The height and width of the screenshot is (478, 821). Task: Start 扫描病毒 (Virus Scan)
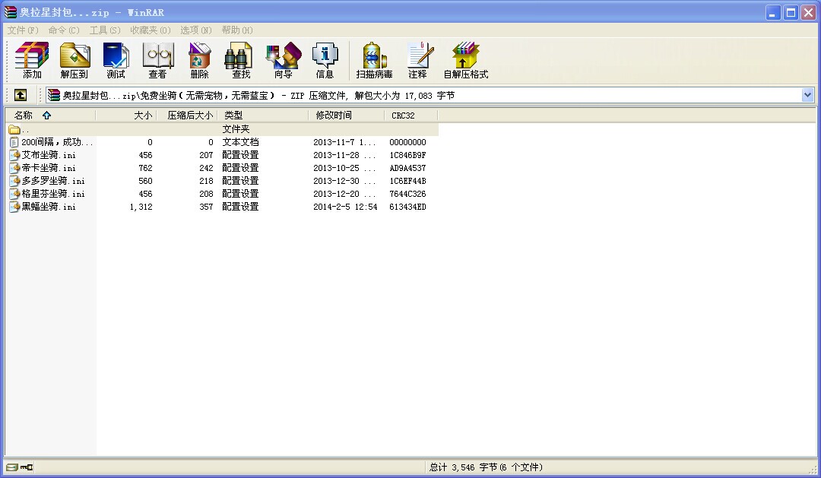tap(374, 61)
